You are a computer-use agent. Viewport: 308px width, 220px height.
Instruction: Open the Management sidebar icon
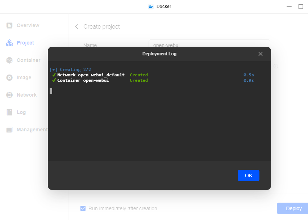[x=9, y=130]
